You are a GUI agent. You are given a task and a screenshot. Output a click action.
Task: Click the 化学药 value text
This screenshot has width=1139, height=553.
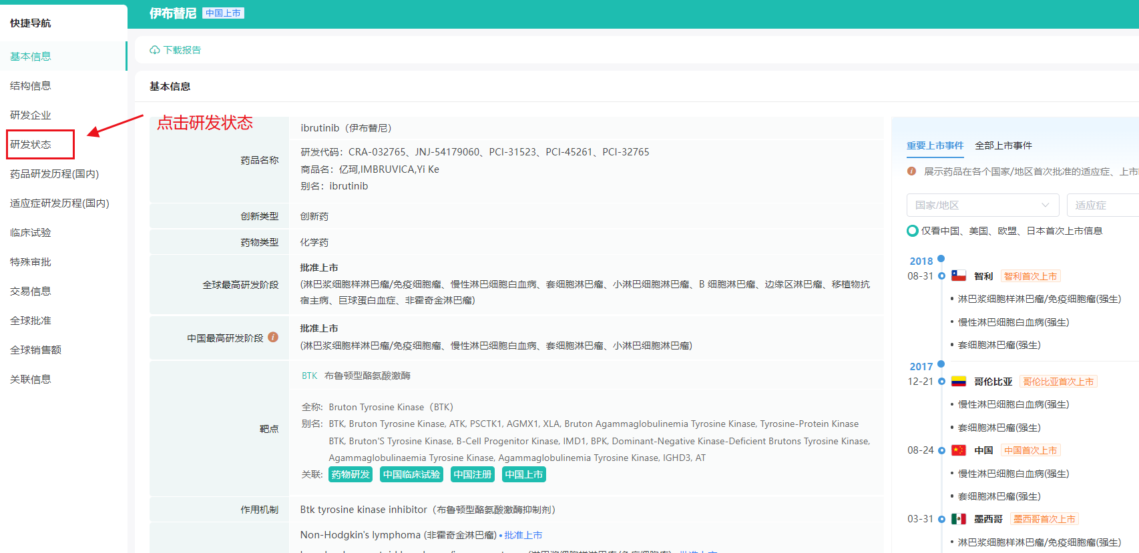pos(314,242)
